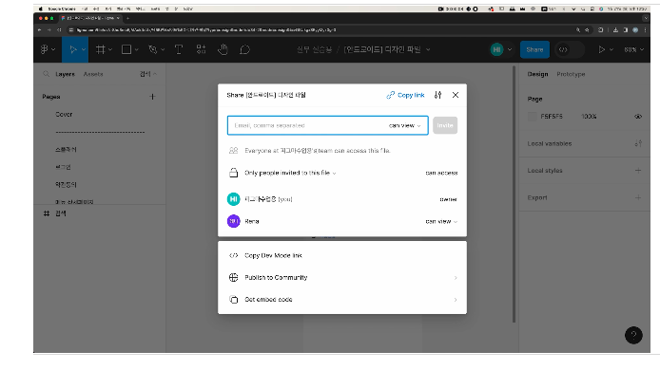Bookmark this page with star icon
Image resolution: width=660 pixels, height=370 pixels.
pos(587,29)
